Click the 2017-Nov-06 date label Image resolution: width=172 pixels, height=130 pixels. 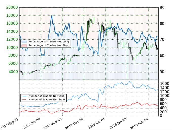[x=53, y=124]
